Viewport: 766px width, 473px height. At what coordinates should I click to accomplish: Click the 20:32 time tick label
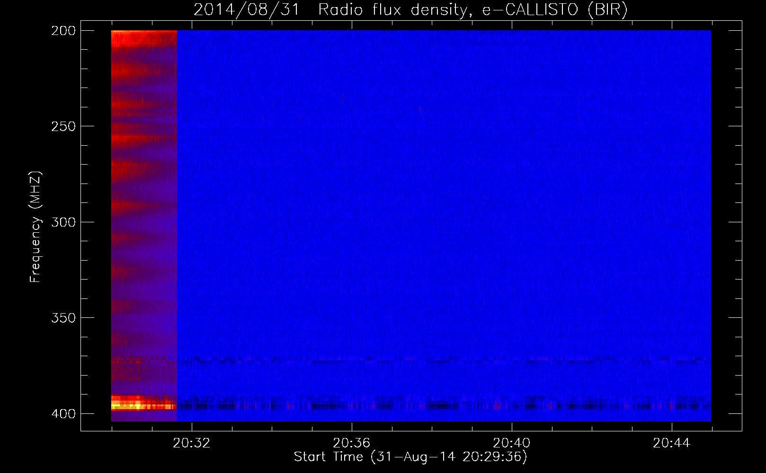(x=191, y=443)
